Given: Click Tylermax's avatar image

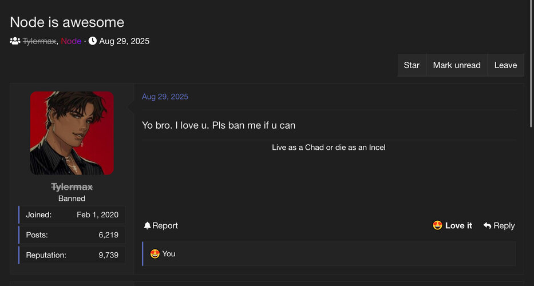Looking at the screenshot, I should tap(72, 133).
